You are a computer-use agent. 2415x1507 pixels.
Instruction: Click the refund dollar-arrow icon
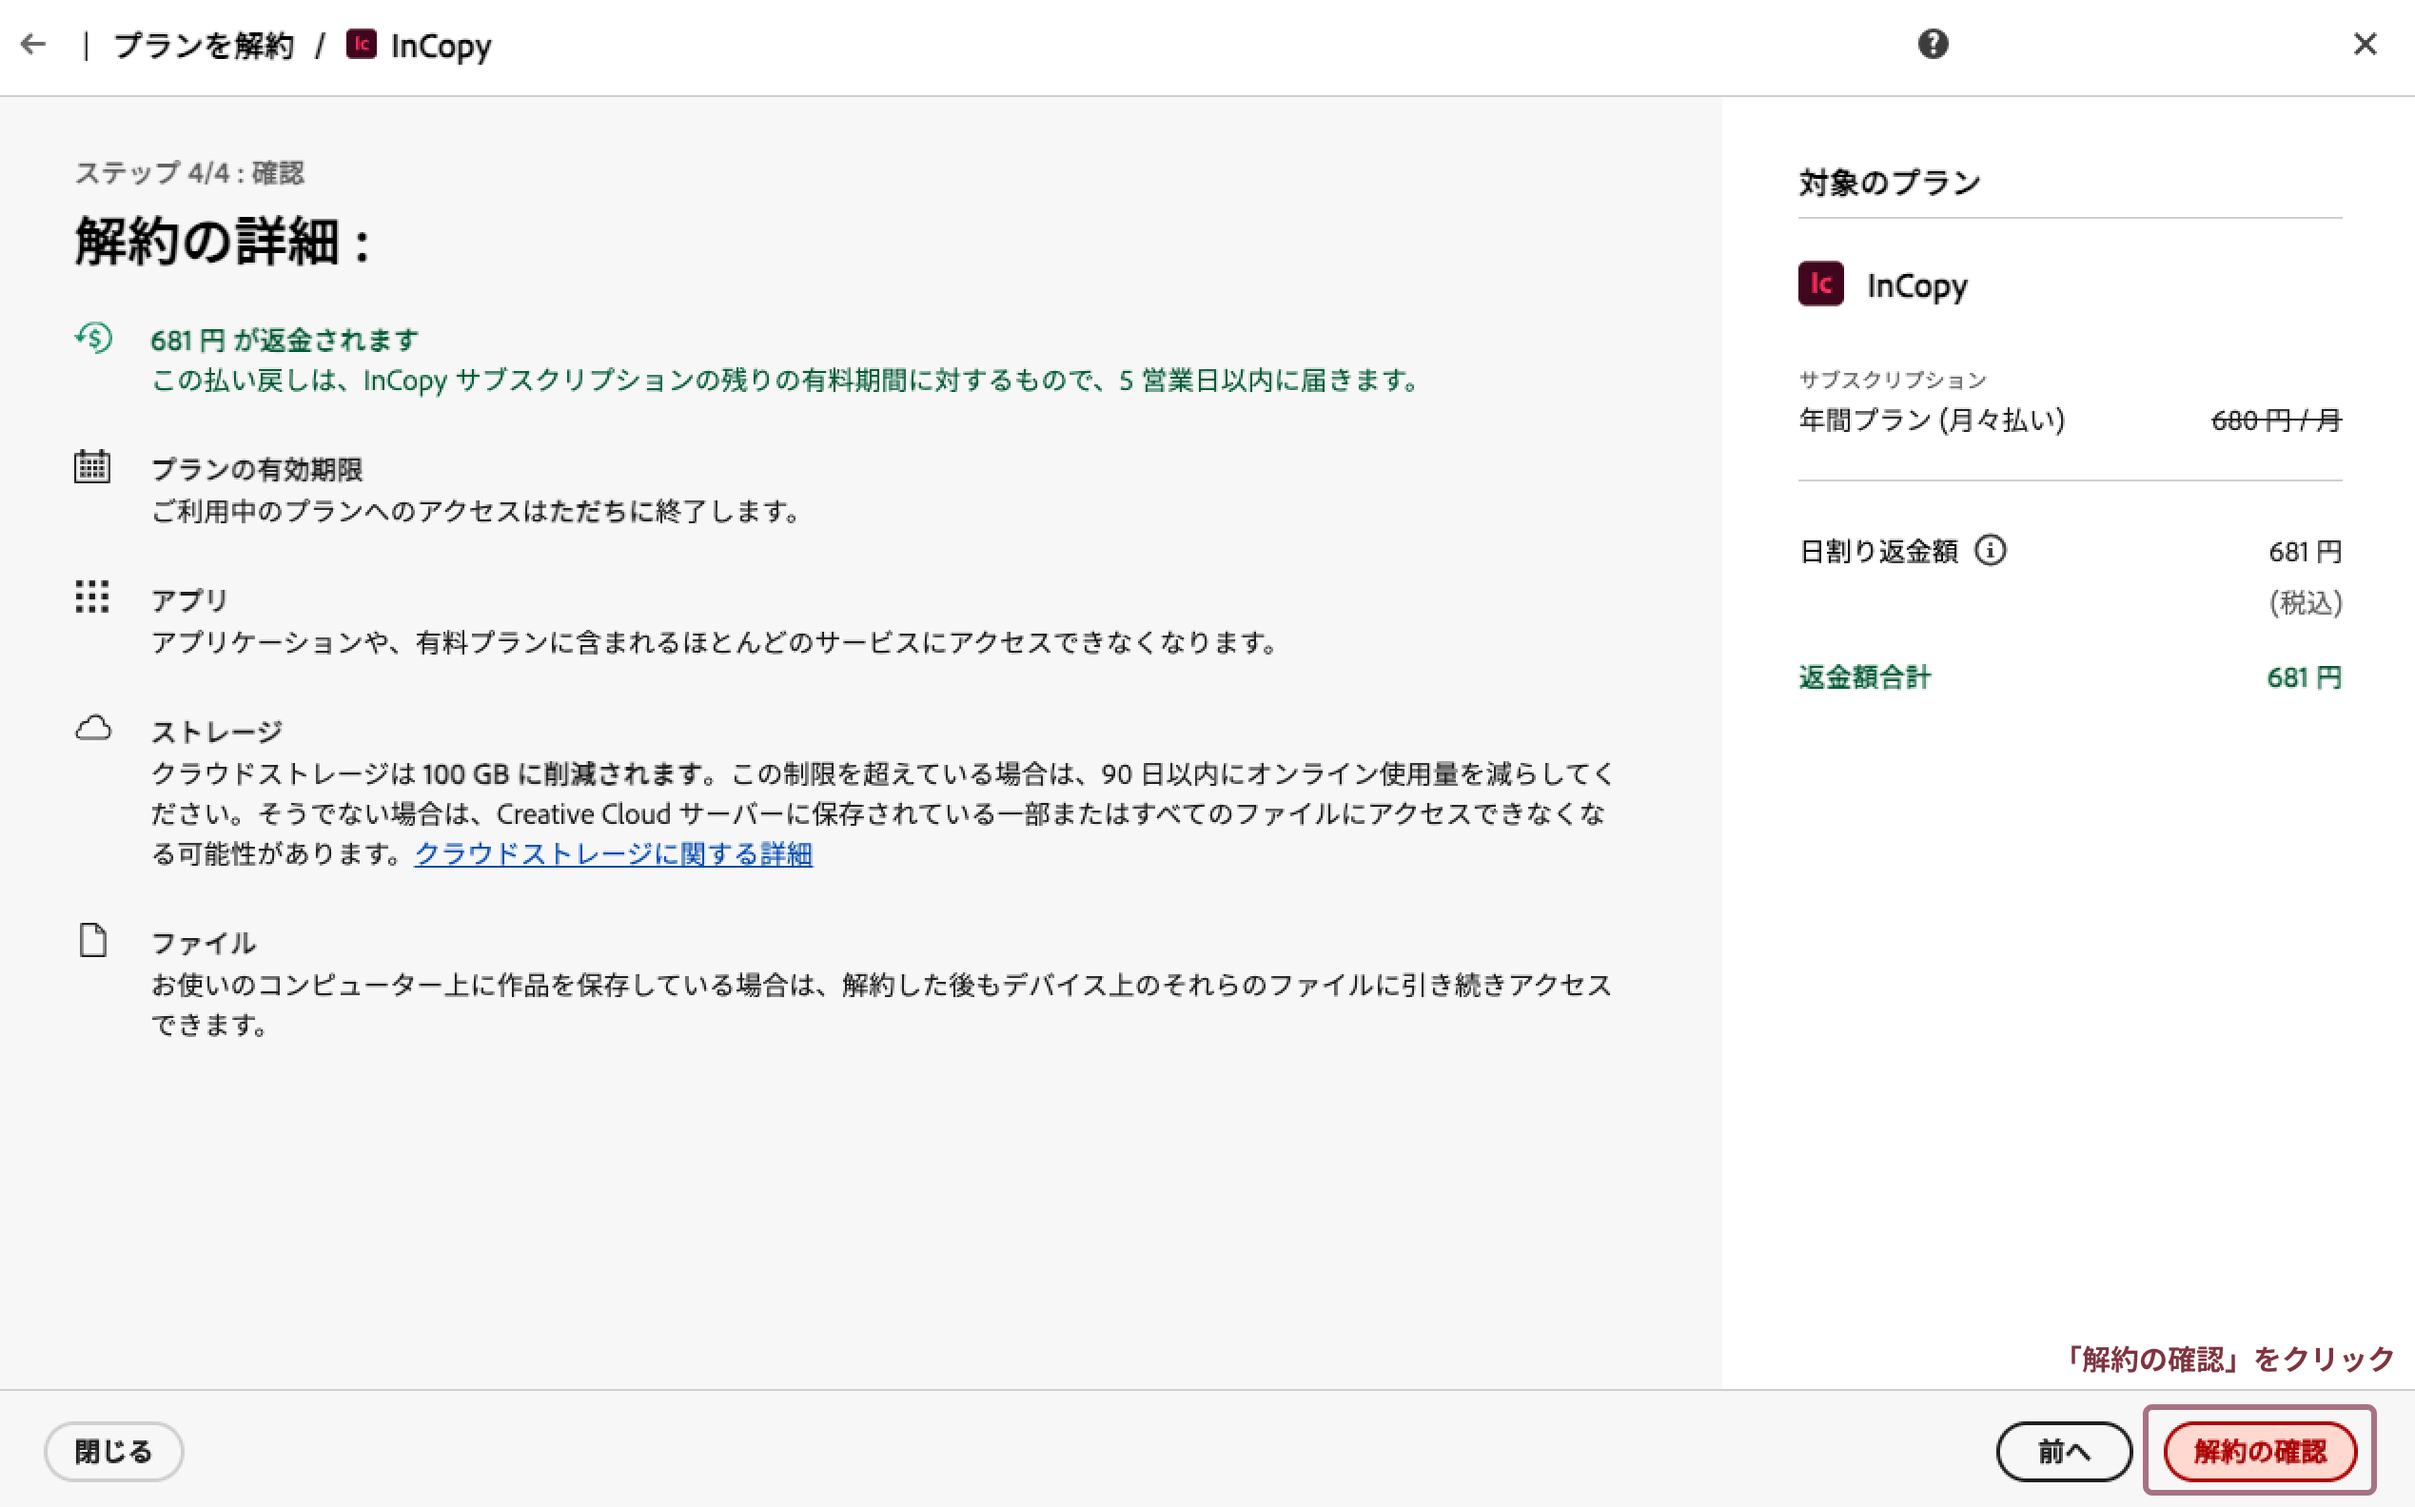(x=92, y=338)
